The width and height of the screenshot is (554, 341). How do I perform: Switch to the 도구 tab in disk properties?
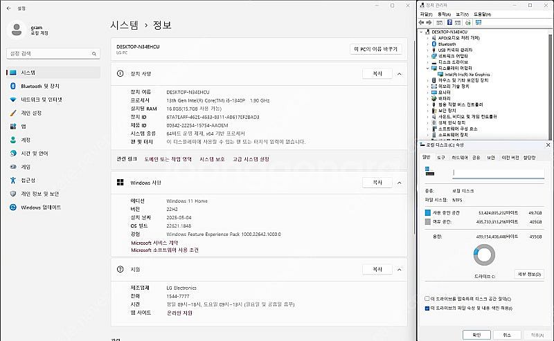click(x=441, y=158)
